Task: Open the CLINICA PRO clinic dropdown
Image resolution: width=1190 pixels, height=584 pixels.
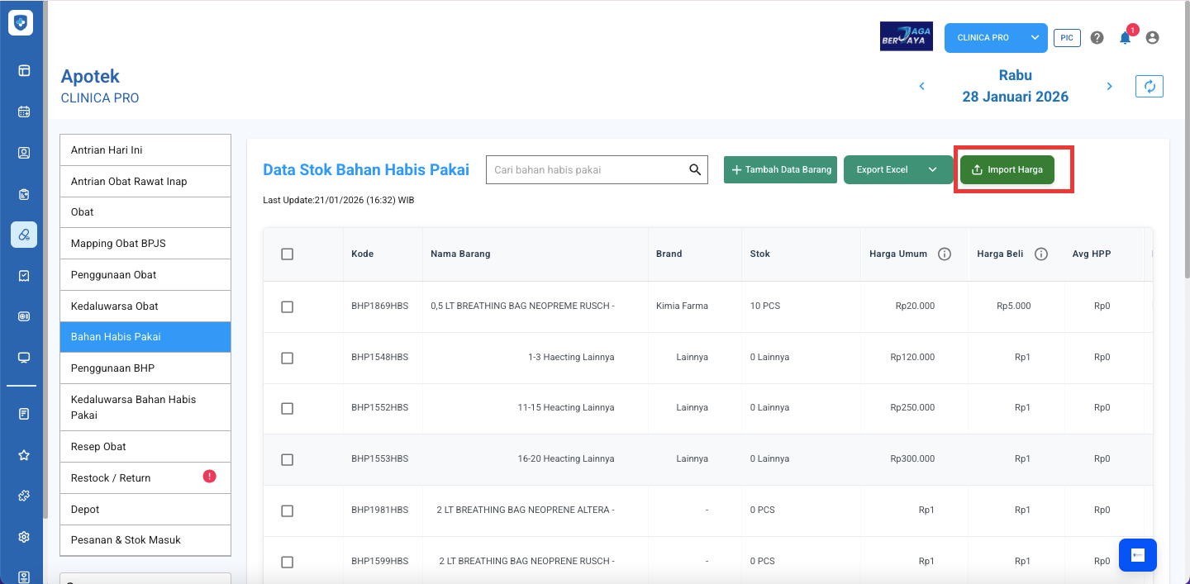Action: [x=1034, y=38]
